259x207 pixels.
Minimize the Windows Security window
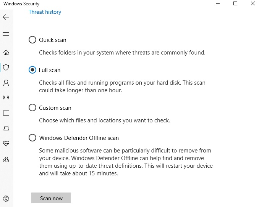[x=218, y=3]
